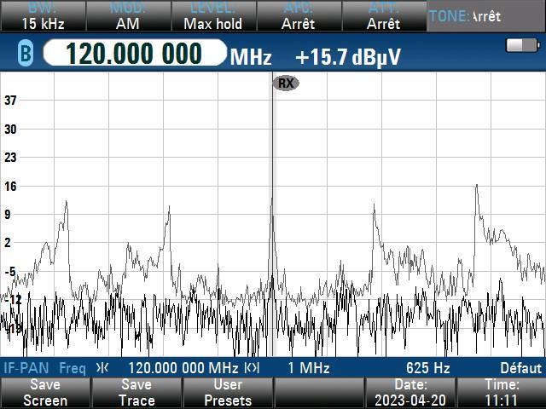Click the center frequency icon before 120.000 000 MHz

pos(102,368)
